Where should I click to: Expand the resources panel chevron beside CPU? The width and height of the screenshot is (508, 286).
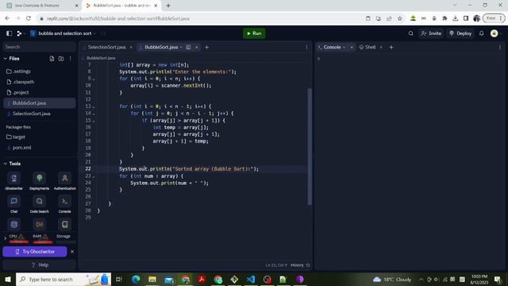coord(5,238)
